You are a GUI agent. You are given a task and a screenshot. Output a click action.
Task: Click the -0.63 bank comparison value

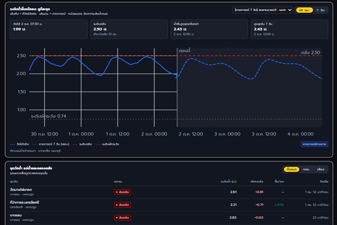click(x=259, y=218)
